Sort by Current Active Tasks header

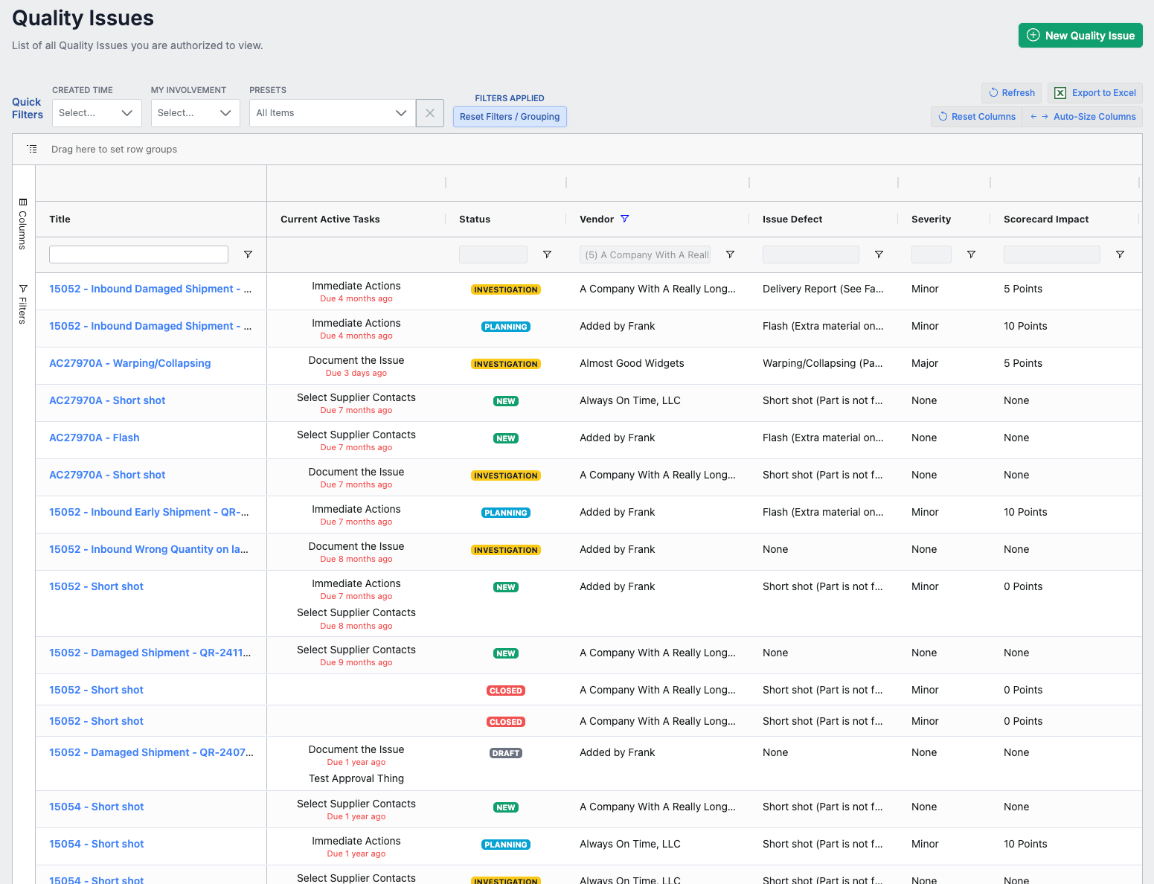pyautogui.click(x=330, y=219)
